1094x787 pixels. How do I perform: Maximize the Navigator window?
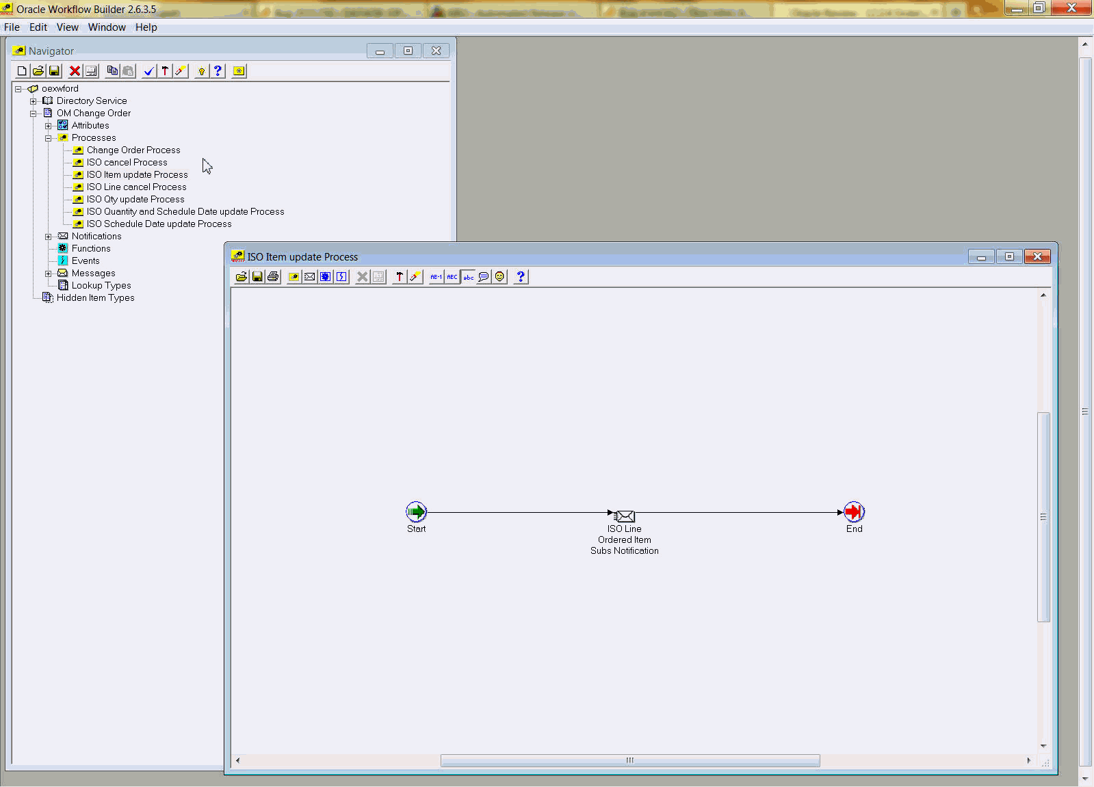[x=408, y=51]
